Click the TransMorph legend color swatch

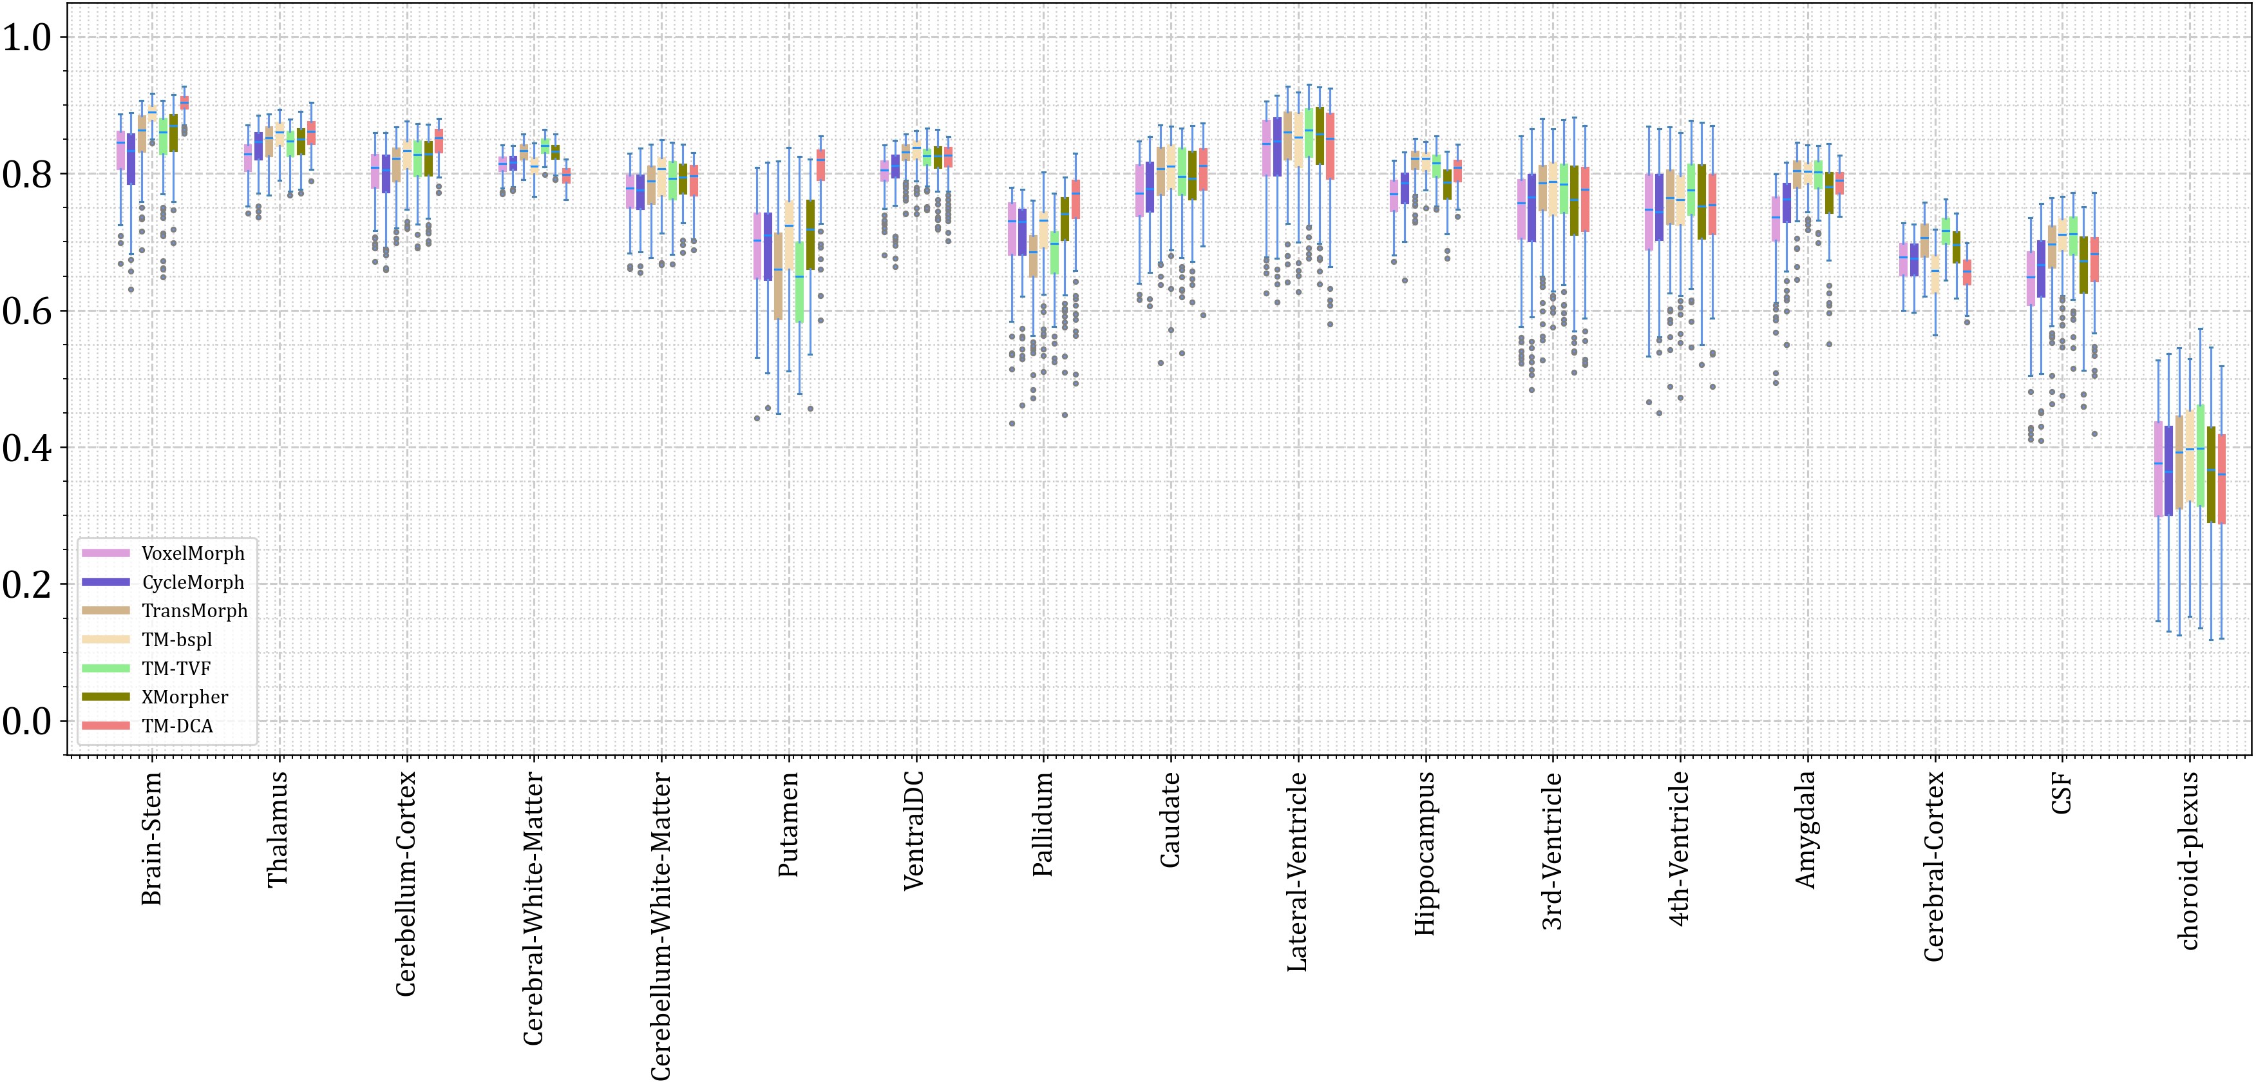[x=106, y=611]
